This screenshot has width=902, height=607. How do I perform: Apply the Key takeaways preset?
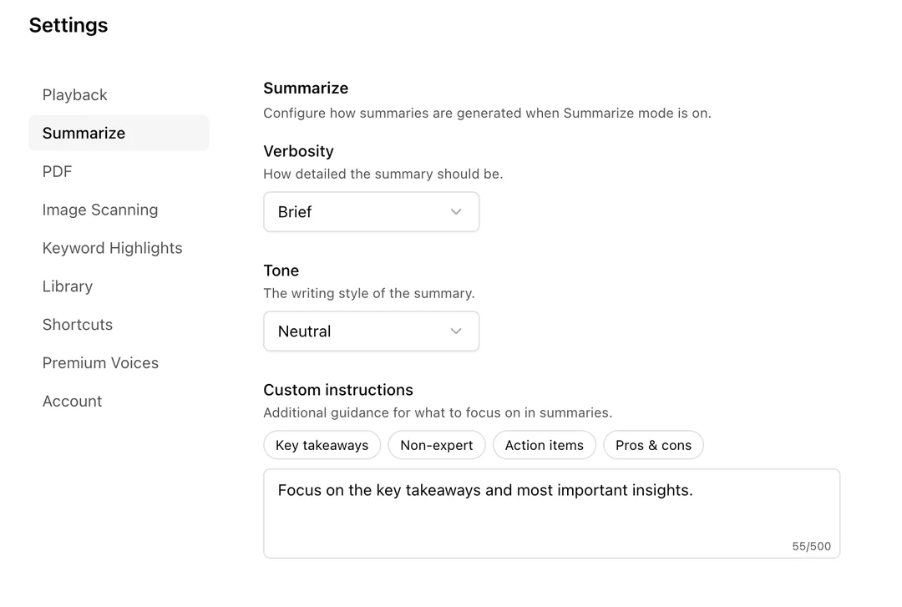(322, 445)
